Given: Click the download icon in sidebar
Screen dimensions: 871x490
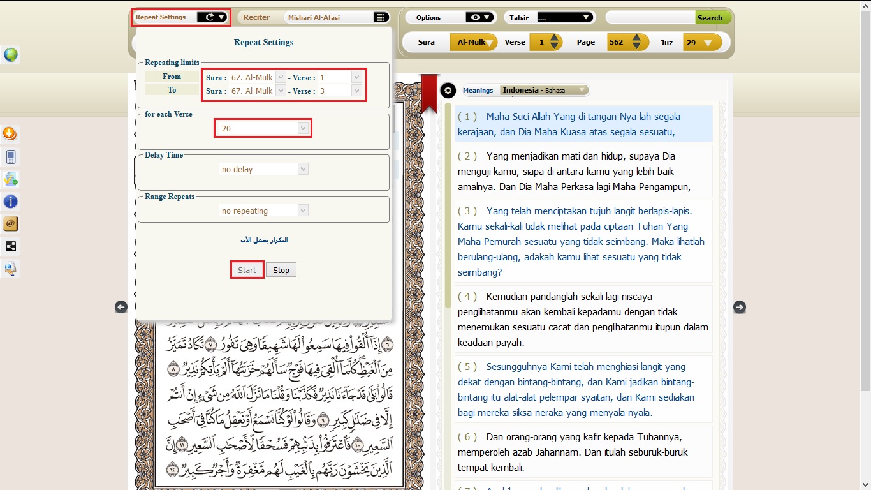Looking at the screenshot, I should 10,134.
